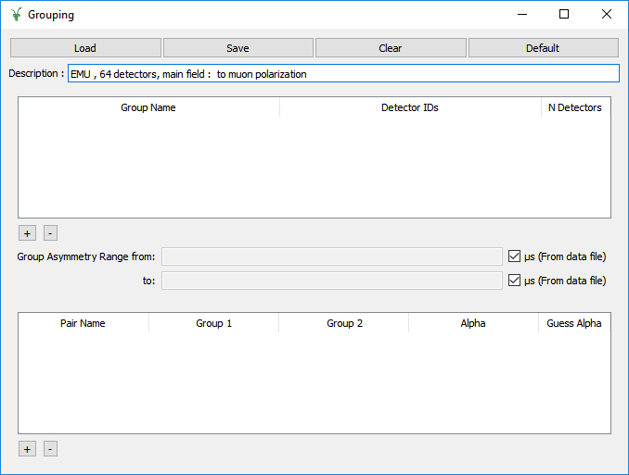
Task: Add a new pair with plus button
Action: pyautogui.click(x=27, y=449)
